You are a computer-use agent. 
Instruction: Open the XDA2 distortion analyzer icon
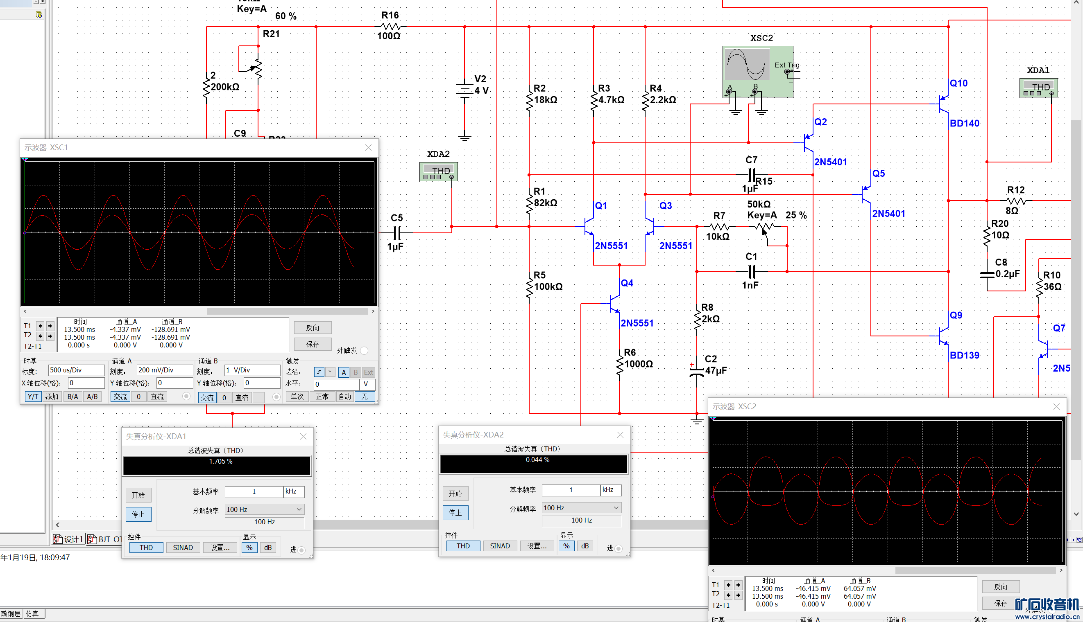(x=438, y=171)
